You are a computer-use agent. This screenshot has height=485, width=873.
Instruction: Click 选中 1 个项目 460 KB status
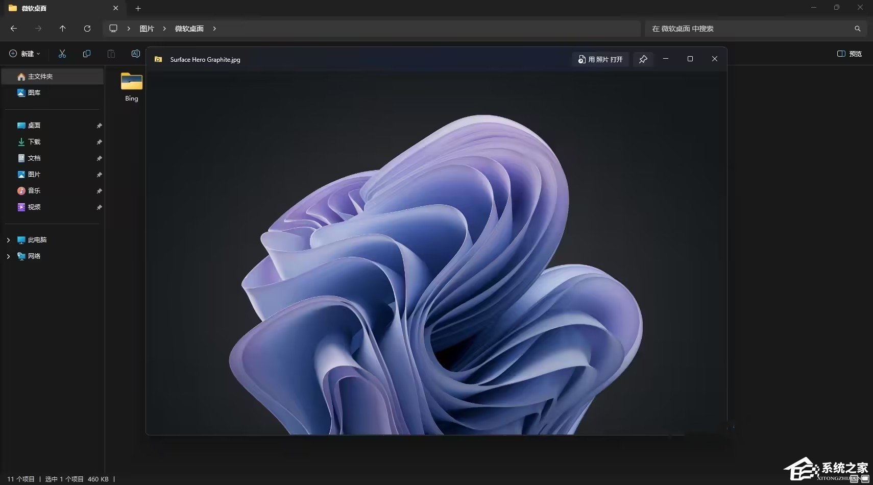pos(77,479)
